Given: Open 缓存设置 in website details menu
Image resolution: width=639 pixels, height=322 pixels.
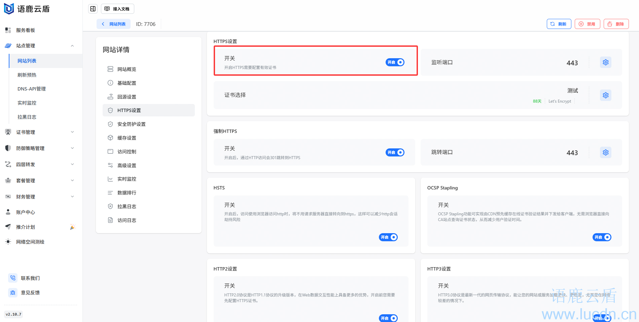Looking at the screenshot, I should coord(127,138).
